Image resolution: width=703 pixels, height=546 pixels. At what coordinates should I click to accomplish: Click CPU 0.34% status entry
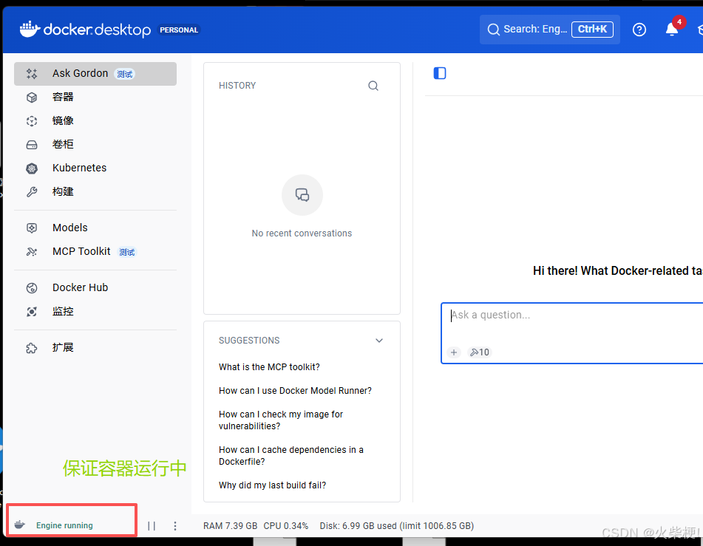pyautogui.click(x=286, y=526)
